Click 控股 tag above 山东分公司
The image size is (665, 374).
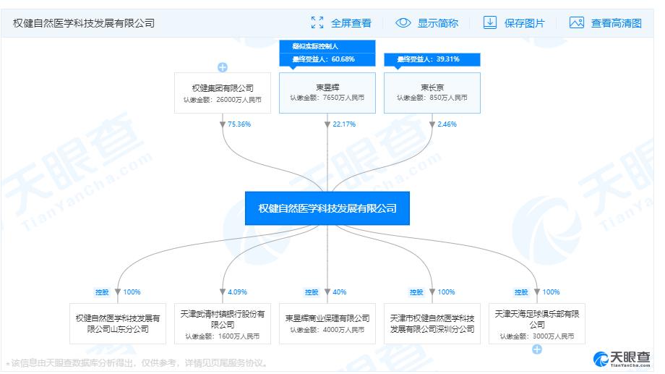102,292
